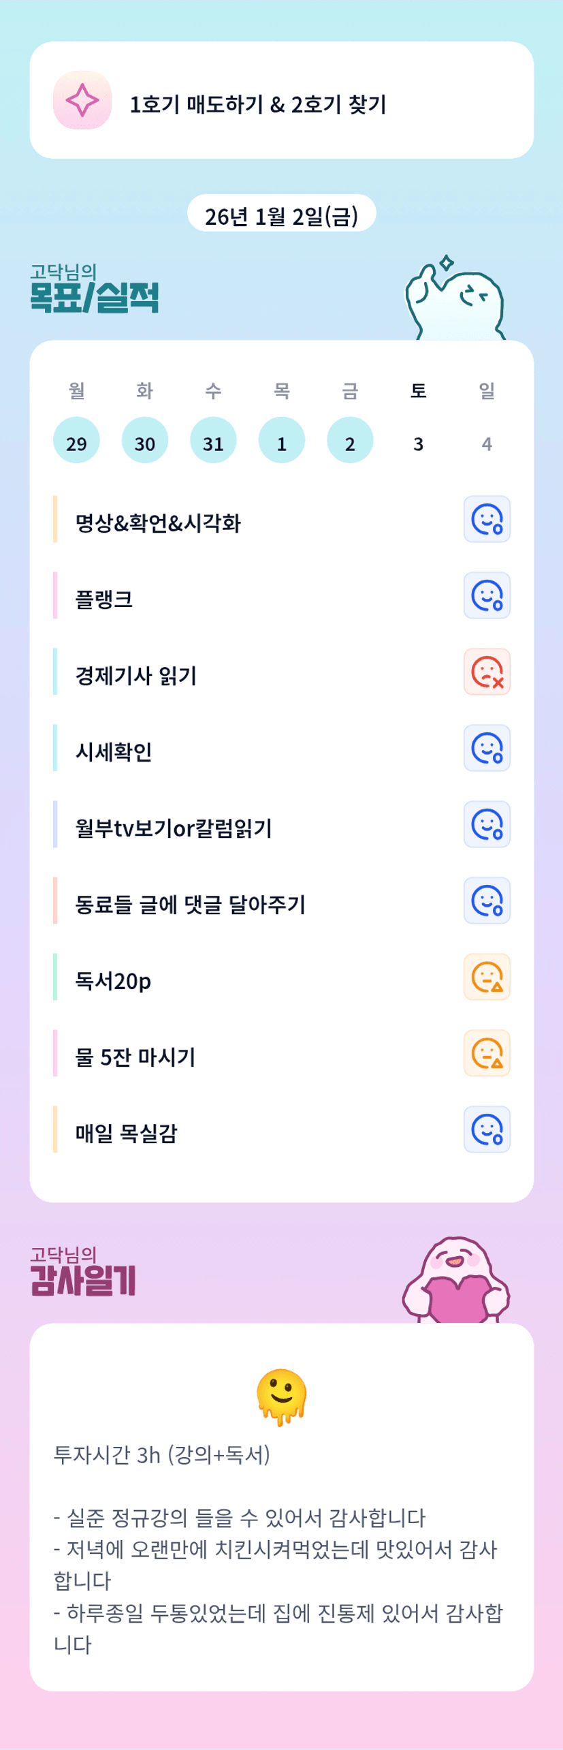This screenshot has width=563, height=1750.
Task: Toggle the 매일 목실감 completion status
Action: 487,1130
